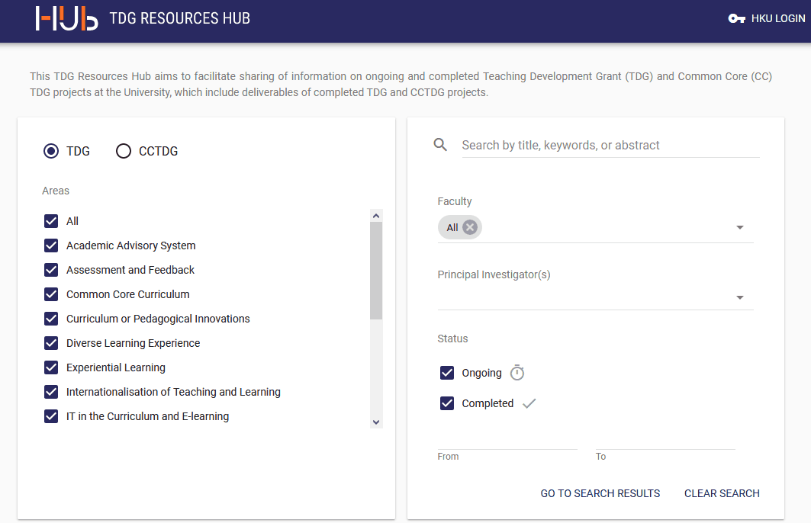Click the Areas list scroll down arrow
Screen dimensions: 811x523
point(376,422)
